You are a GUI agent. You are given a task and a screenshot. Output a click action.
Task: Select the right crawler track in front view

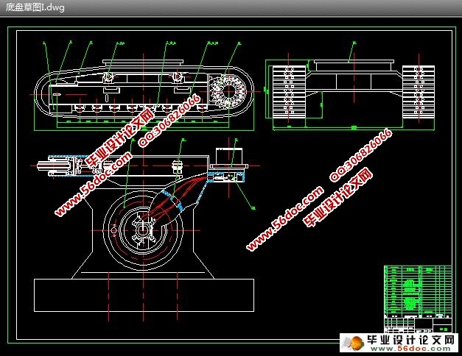(419, 92)
